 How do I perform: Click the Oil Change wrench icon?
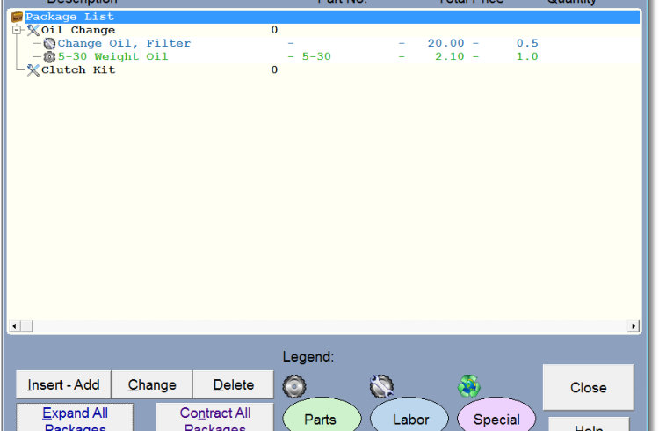click(33, 30)
